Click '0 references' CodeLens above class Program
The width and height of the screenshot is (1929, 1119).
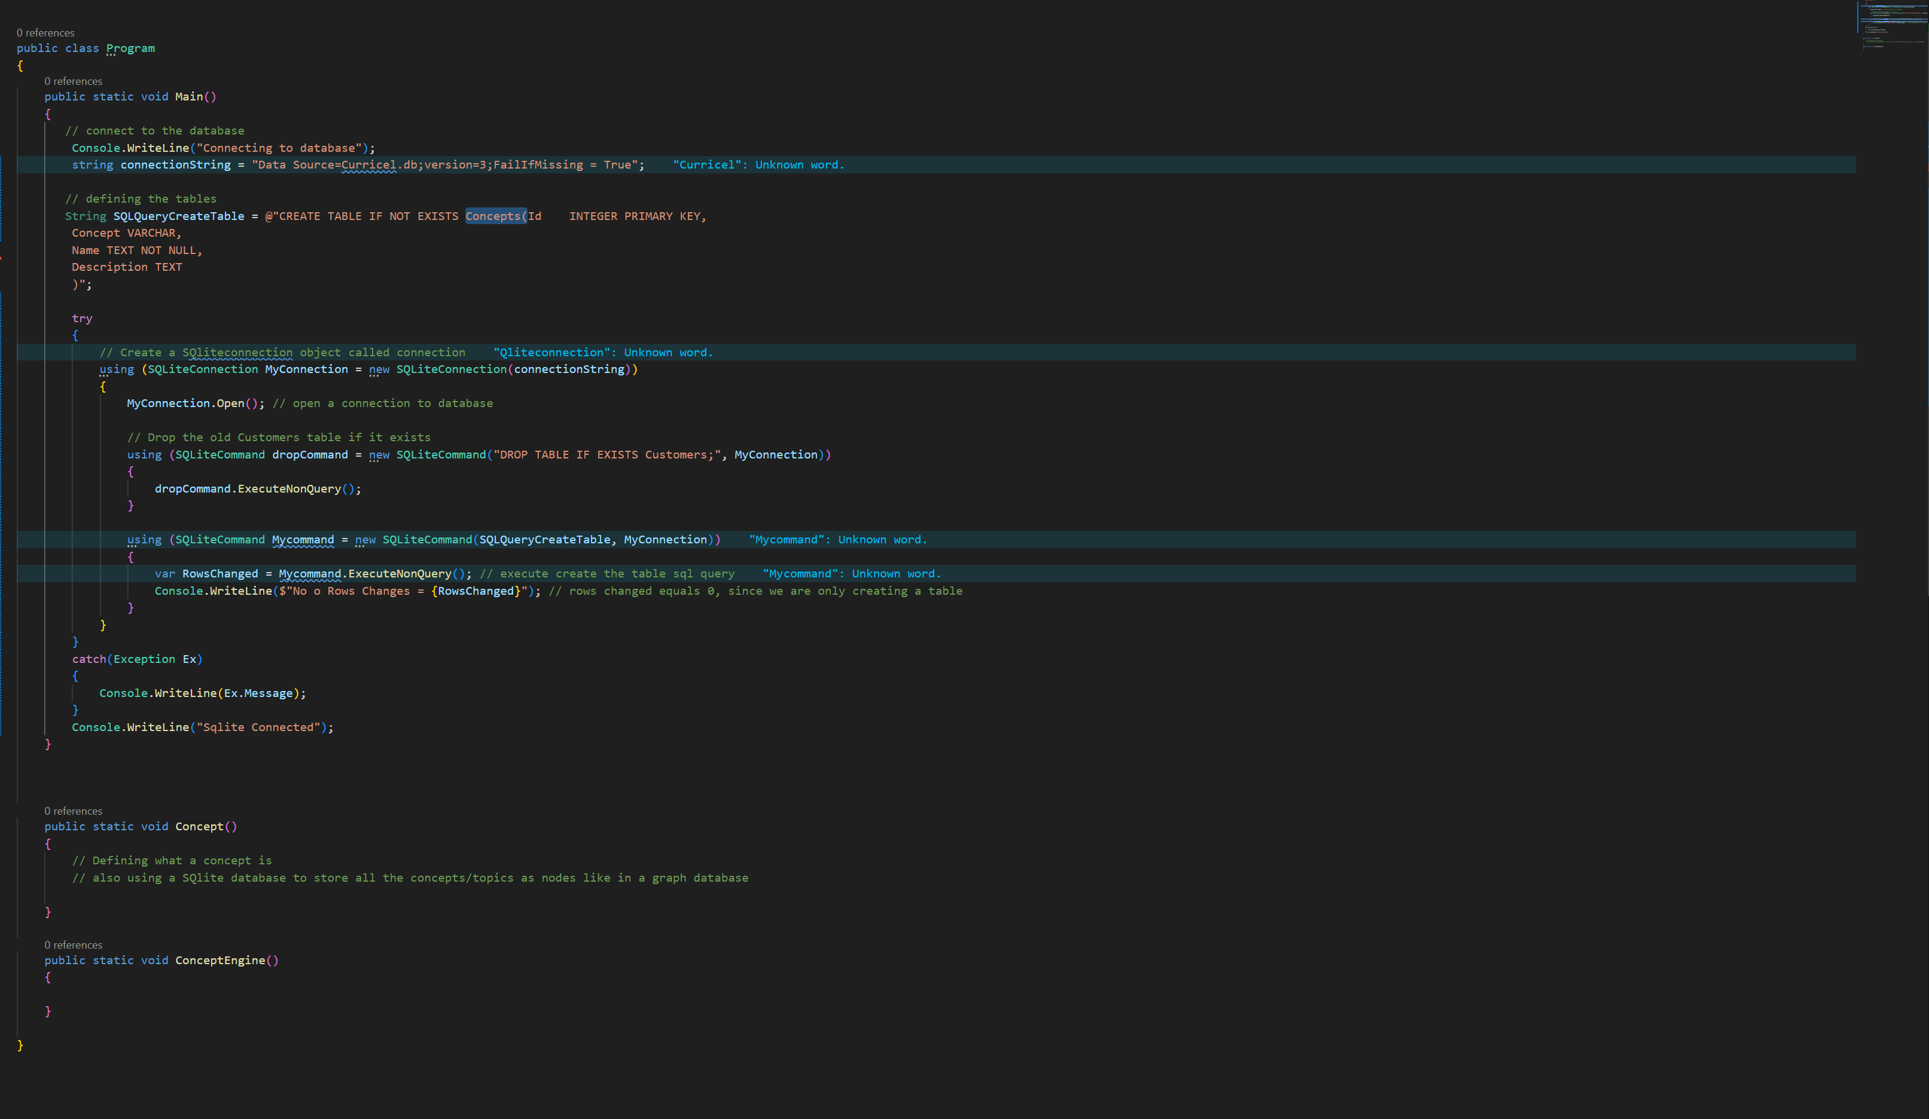[45, 33]
